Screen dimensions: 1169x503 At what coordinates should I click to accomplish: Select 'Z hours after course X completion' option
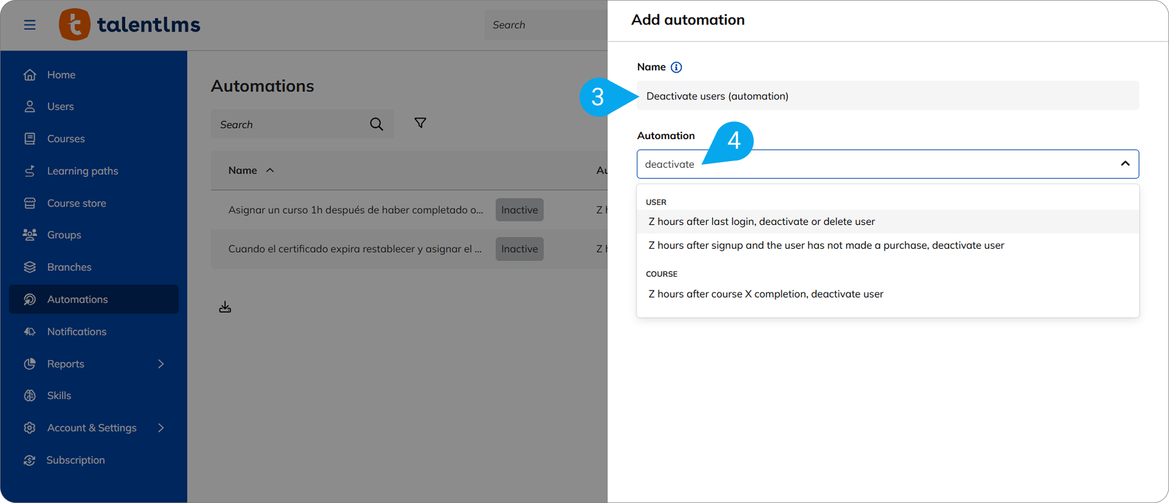click(x=765, y=294)
